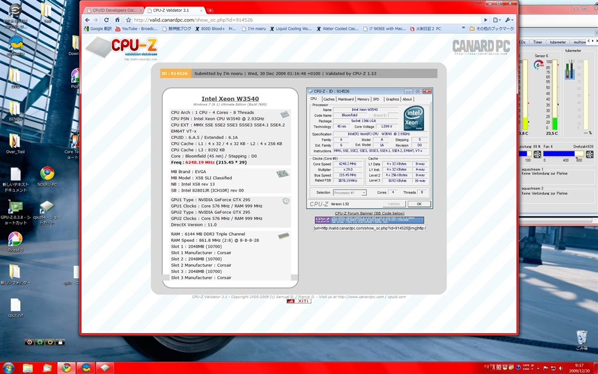This screenshot has width=598, height=374.
Task: Open the BENCH folder on desktop
Action: [x=15, y=111]
